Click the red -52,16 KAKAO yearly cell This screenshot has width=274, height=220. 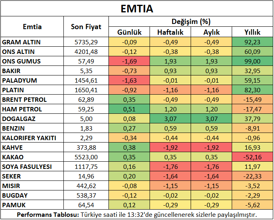click(252, 157)
